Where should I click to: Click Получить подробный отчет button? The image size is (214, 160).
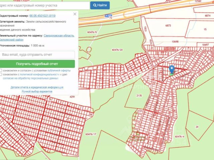pyautogui.click(x=37, y=64)
